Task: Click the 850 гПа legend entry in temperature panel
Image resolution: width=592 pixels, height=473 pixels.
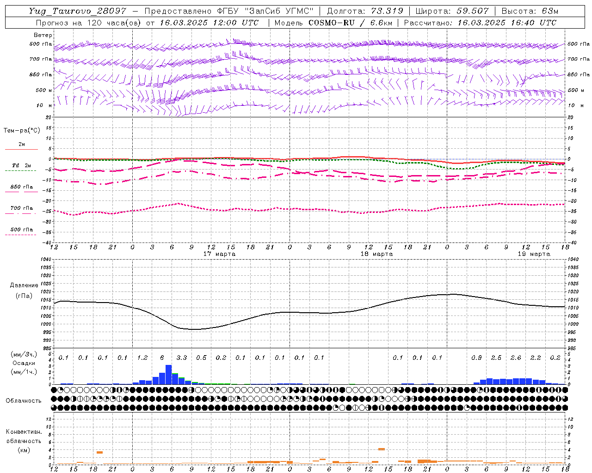Action: click(x=22, y=187)
